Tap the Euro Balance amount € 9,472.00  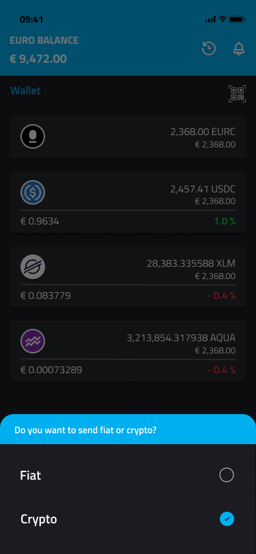pyautogui.click(x=38, y=59)
